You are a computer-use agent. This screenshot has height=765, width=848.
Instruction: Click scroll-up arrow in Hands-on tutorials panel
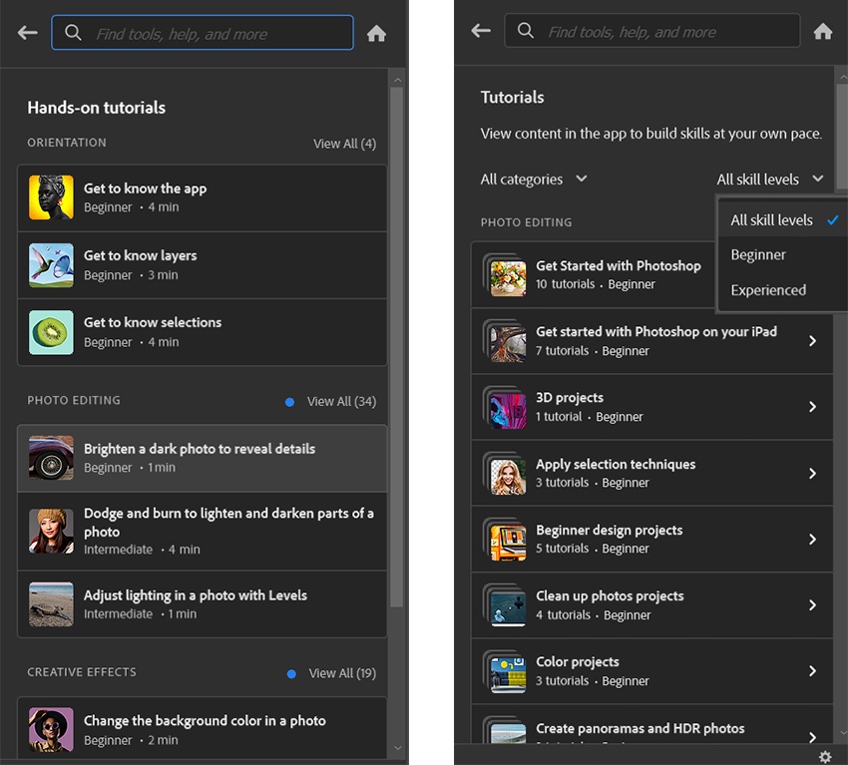397,80
